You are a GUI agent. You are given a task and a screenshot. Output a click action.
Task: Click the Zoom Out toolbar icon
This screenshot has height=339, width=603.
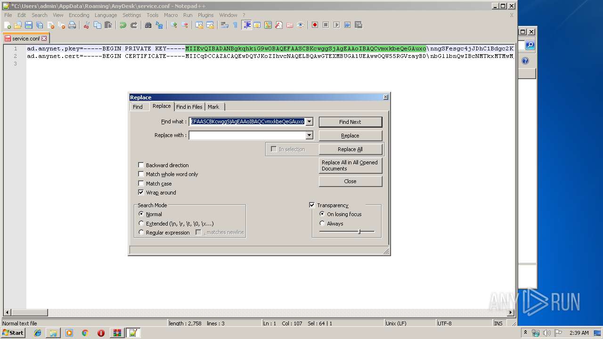[185, 25]
